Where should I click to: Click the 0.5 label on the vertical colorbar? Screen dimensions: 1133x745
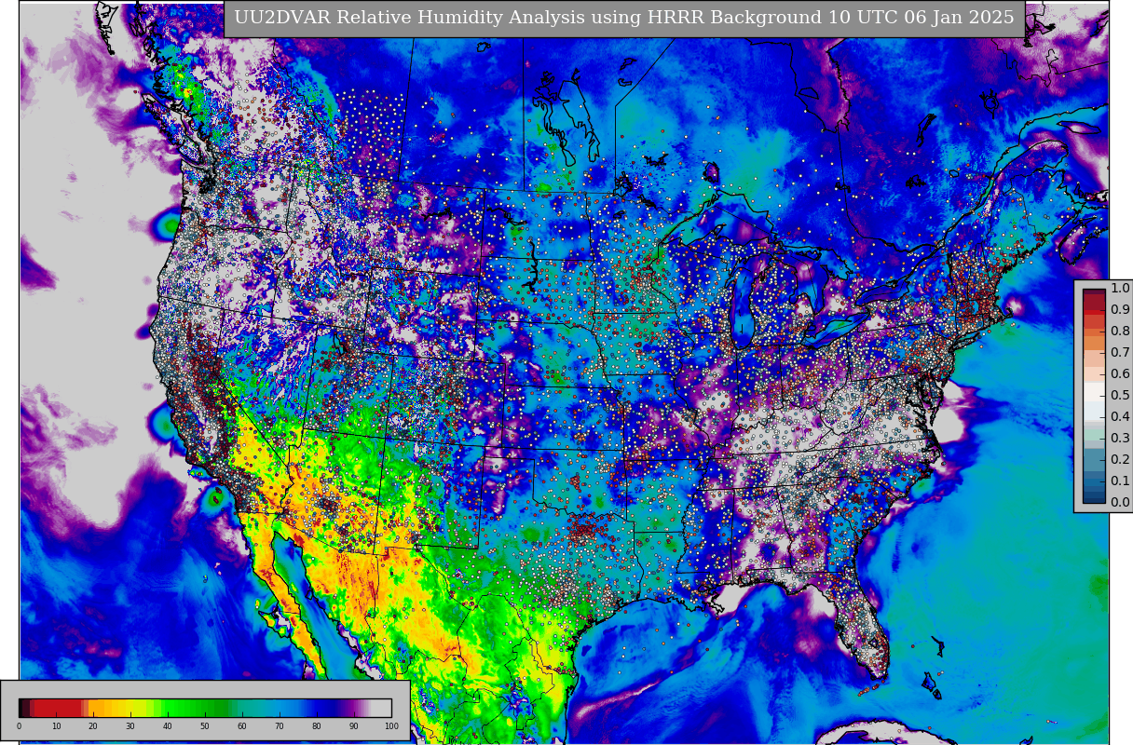(x=1120, y=395)
